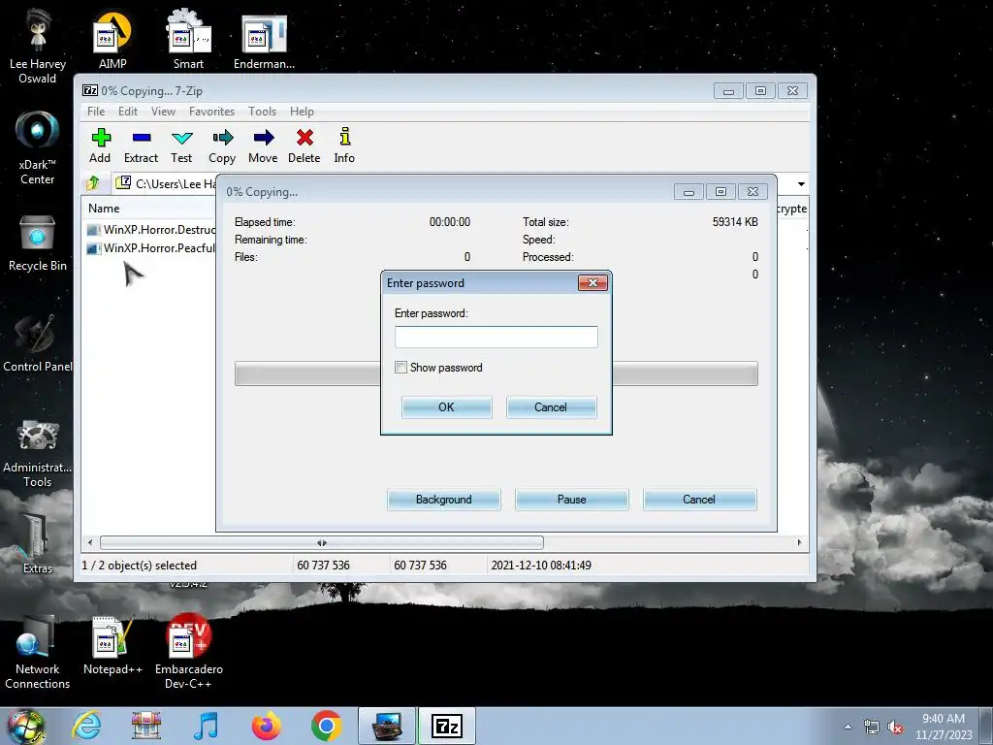Open the laptop image taskbar button
Image resolution: width=993 pixels, height=745 pixels.
coord(387,726)
